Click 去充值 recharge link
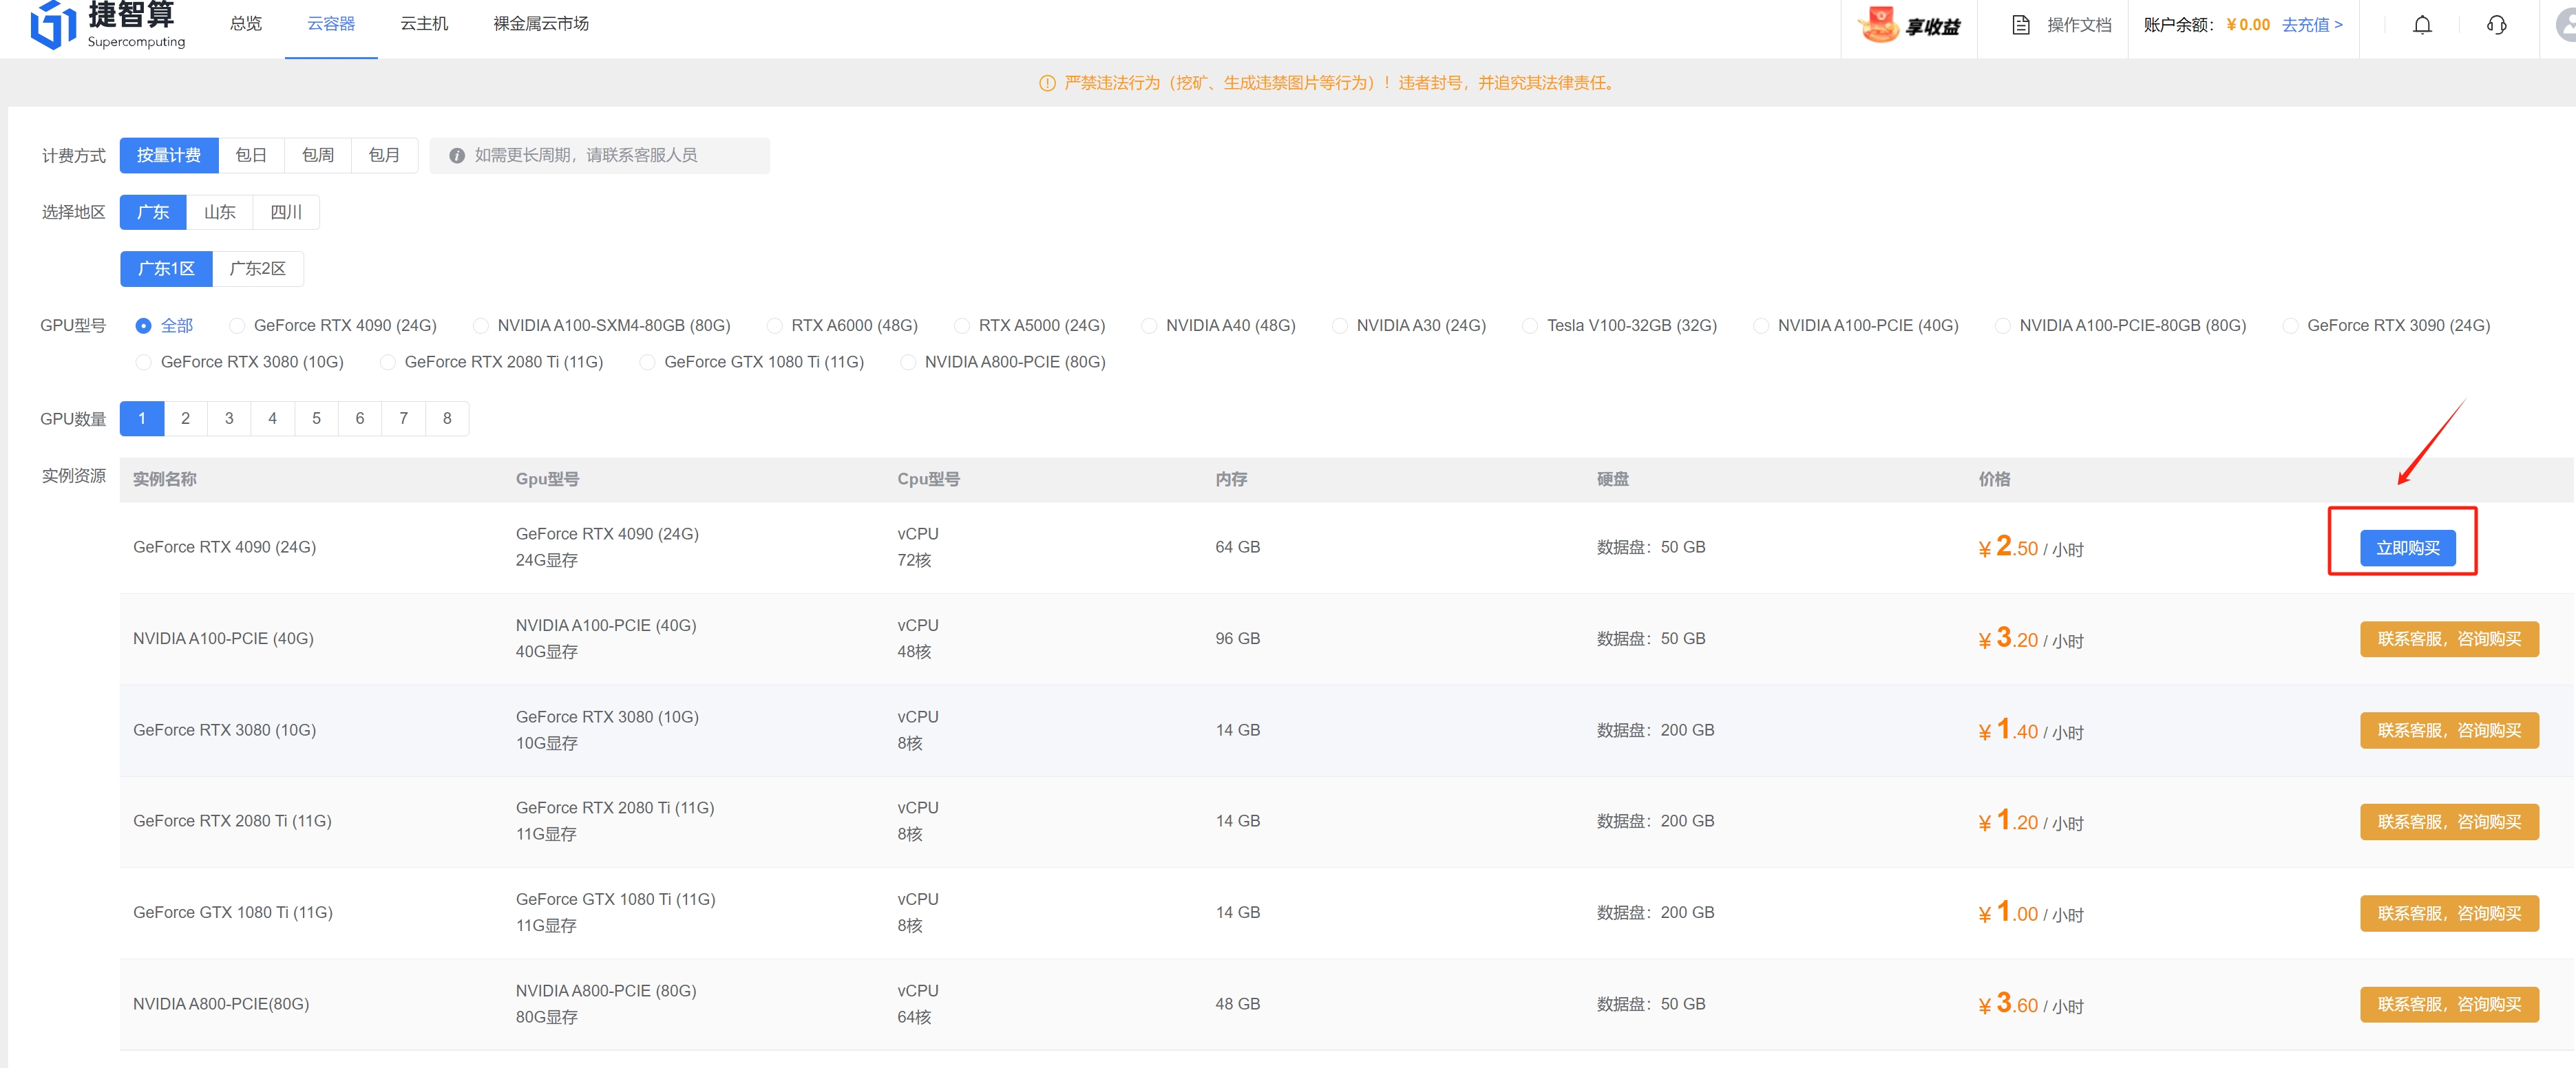The height and width of the screenshot is (1068, 2576). pyautogui.click(x=2311, y=25)
